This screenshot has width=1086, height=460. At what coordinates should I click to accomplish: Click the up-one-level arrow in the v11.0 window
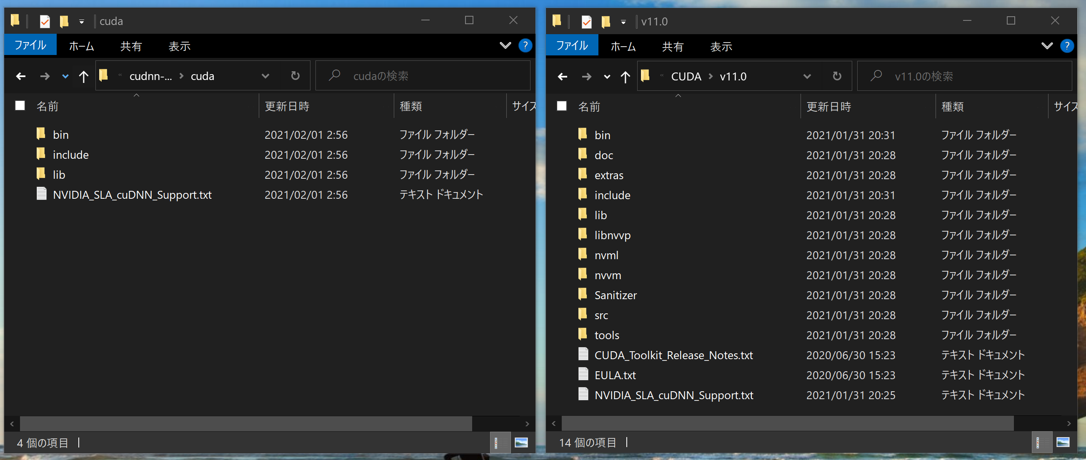coord(625,76)
